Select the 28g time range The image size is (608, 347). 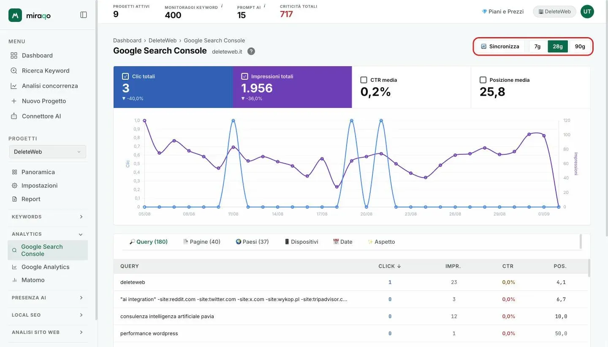pos(558,46)
